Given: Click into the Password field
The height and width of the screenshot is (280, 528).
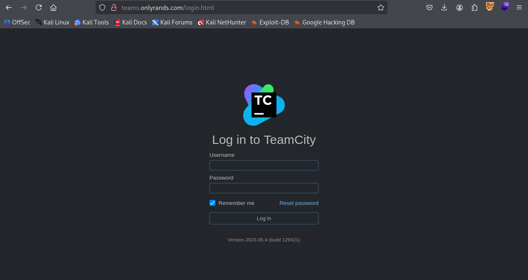Looking at the screenshot, I should point(264,188).
